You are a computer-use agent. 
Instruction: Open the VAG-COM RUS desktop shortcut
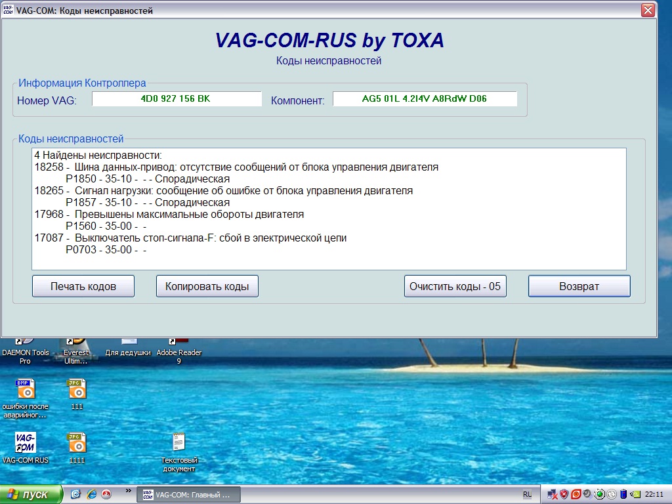[x=26, y=443]
